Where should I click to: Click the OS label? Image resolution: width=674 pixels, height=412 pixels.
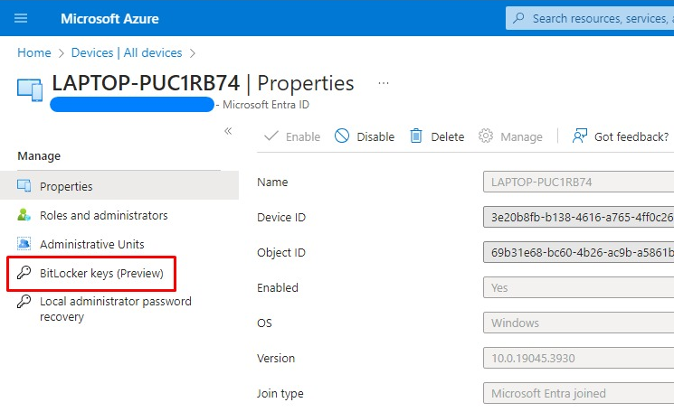(x=264, y=323)
